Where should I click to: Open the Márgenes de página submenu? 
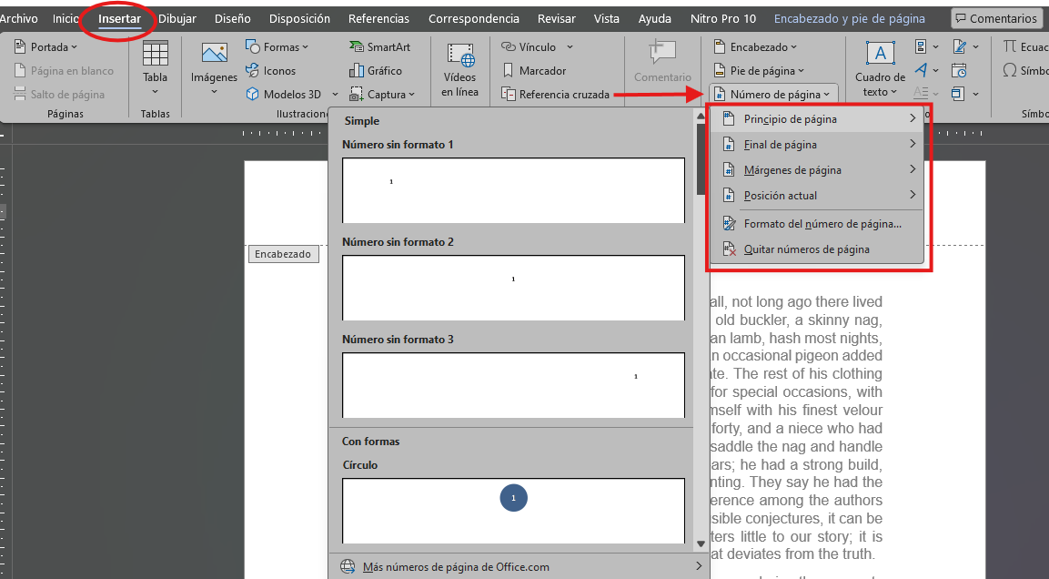click(x=817, y=170)
